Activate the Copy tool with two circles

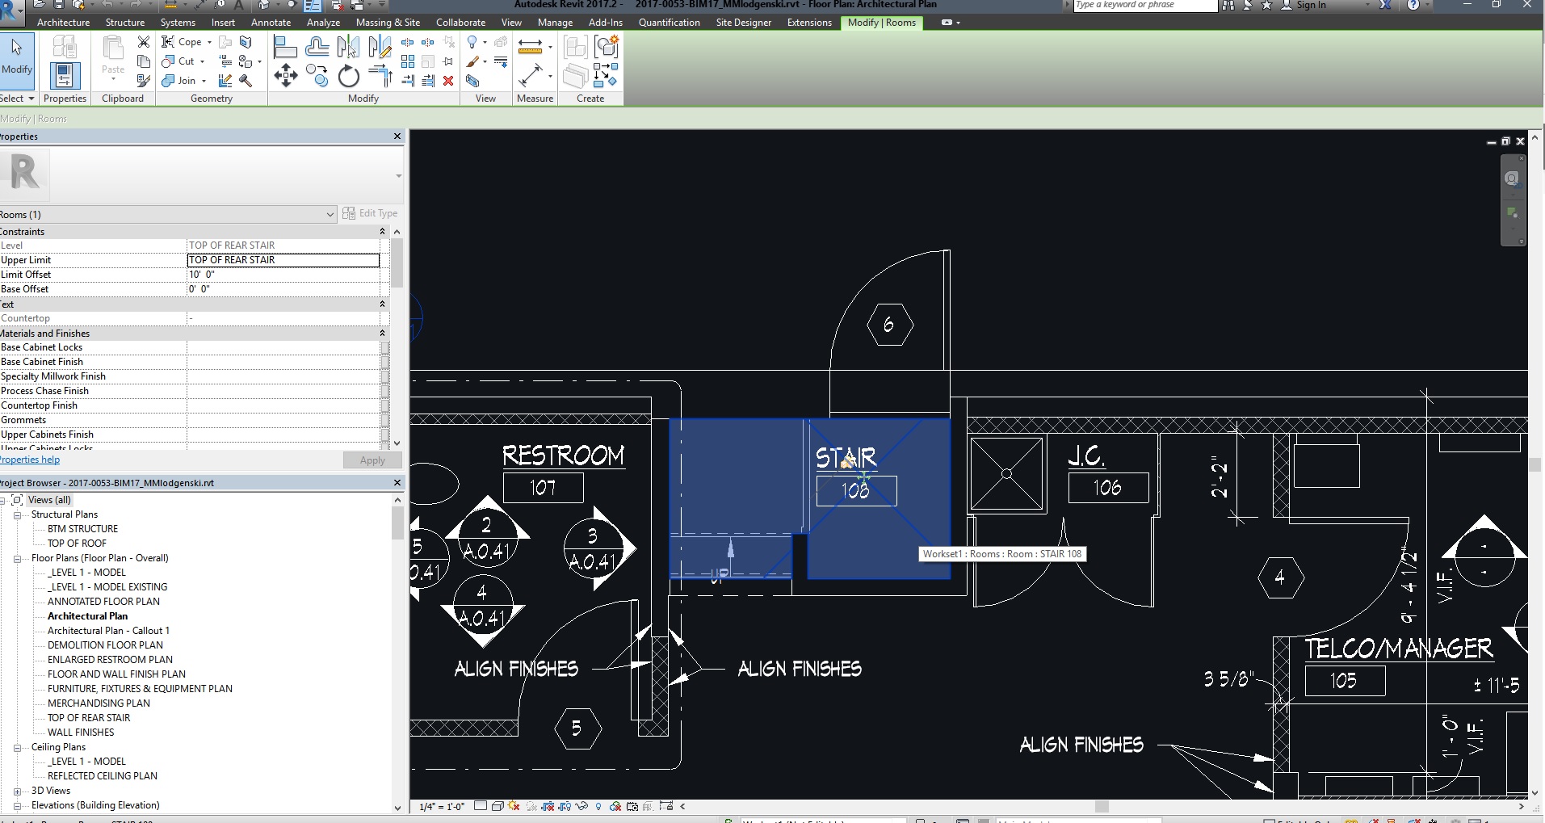tap(317, 77)
